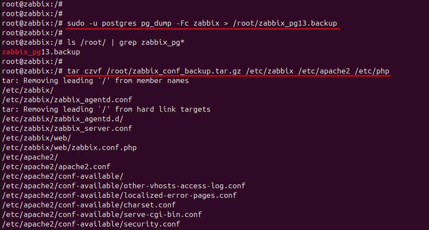
Task: Click the /etc/apache2/apache2.conf output line
Action: (56, 167)
